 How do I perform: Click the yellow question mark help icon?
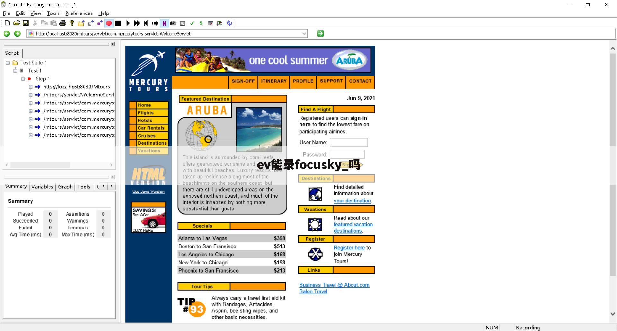(72, 23)
